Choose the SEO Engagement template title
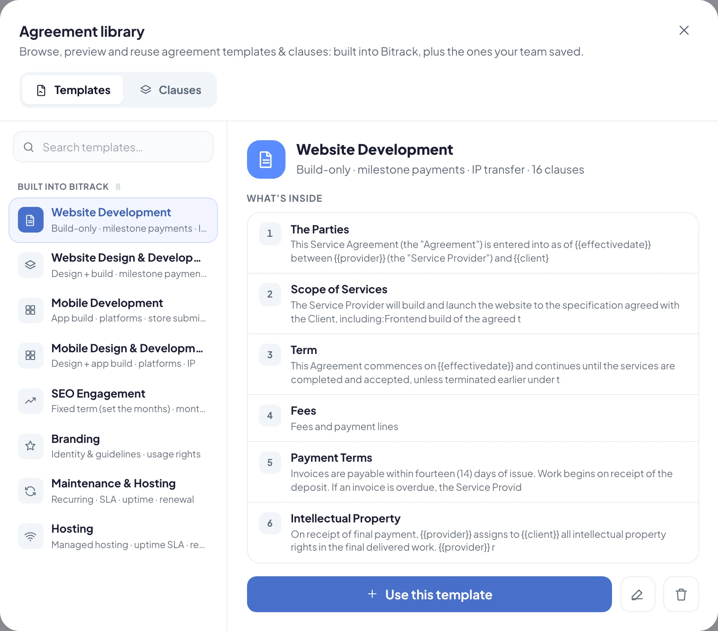 pyautogui.click(x=98, y=394)
